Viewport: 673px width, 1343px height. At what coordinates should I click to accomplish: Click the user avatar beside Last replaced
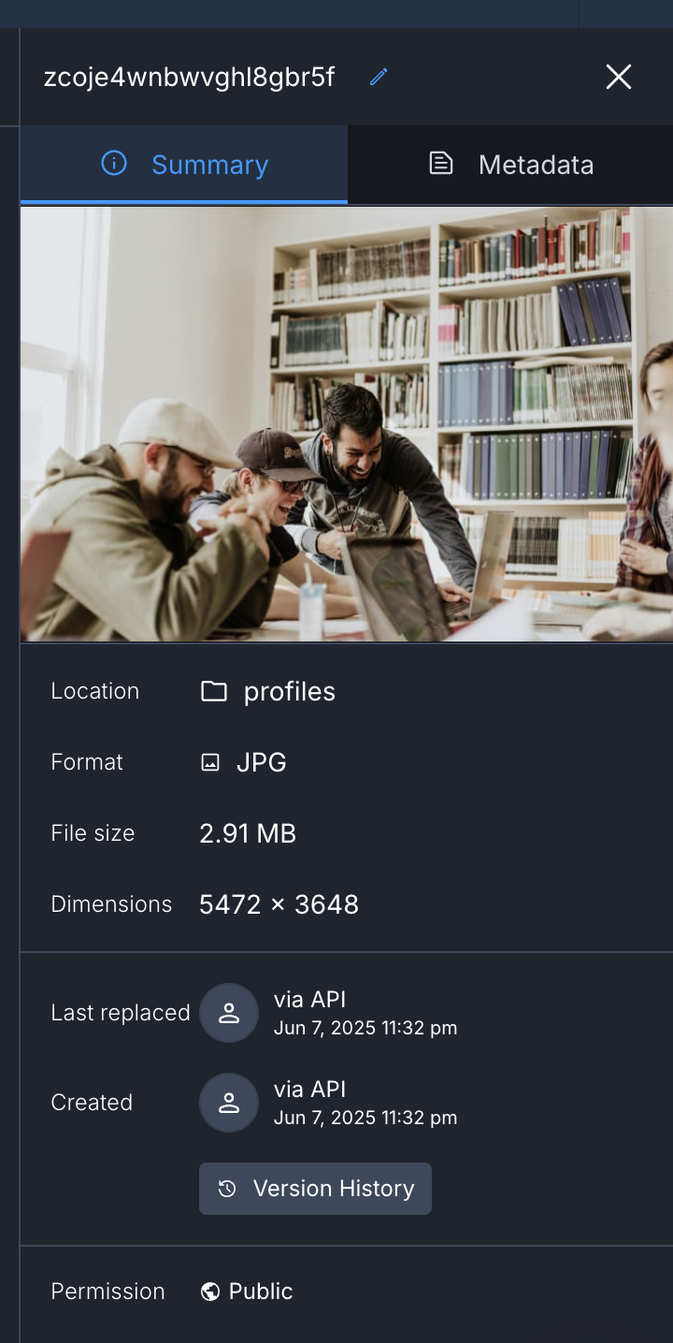point(229,1013)
